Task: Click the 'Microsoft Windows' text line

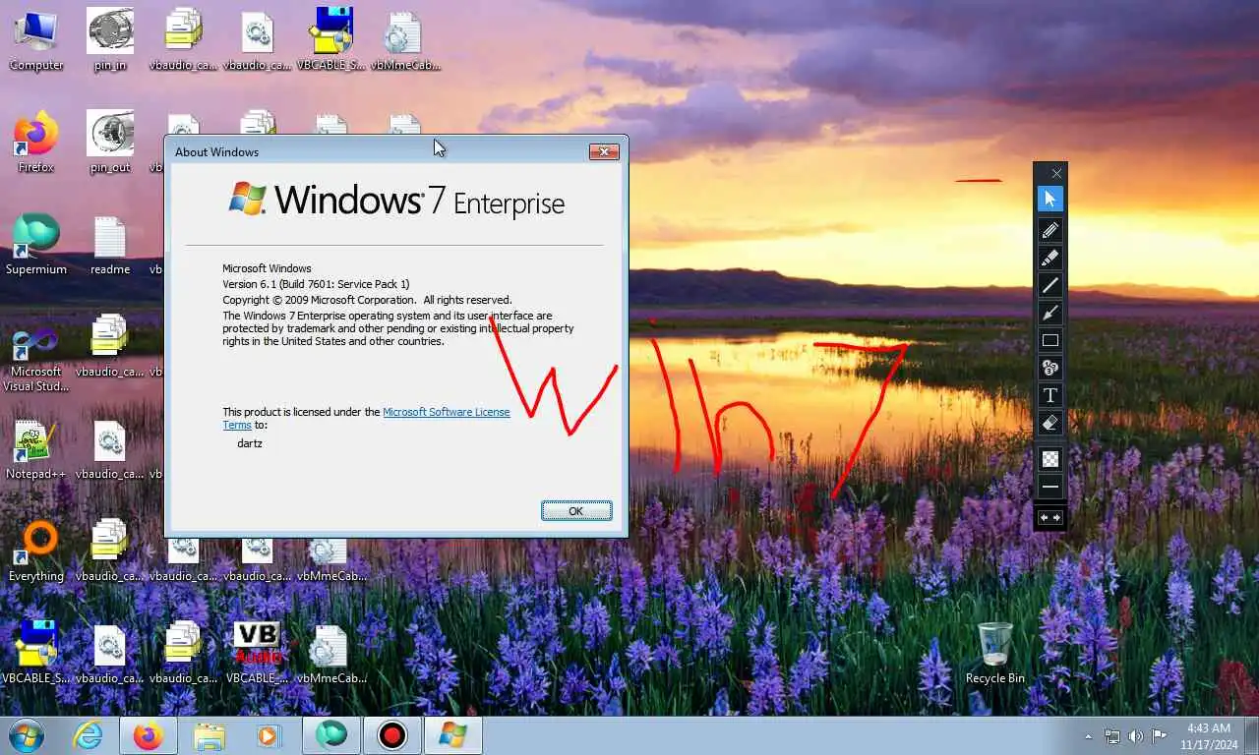Action: coord(267,268)
